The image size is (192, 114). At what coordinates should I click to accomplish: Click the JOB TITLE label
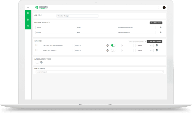point(38,15)
